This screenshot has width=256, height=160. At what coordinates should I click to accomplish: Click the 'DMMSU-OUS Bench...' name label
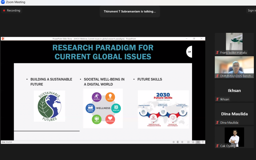pos(236,76)
